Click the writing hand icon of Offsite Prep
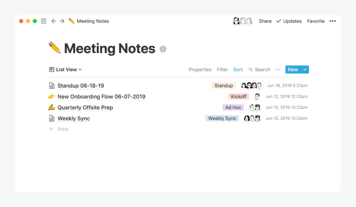 point(52,107)
